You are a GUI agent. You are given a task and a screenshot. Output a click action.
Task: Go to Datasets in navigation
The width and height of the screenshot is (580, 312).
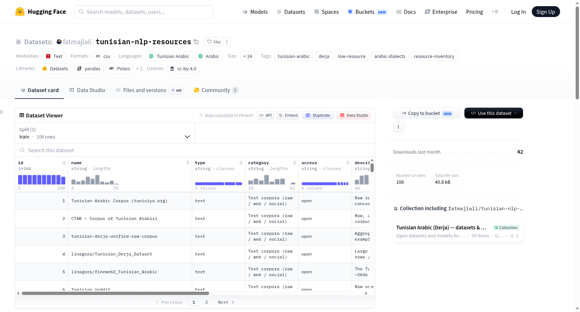click(x=291, y=12)
